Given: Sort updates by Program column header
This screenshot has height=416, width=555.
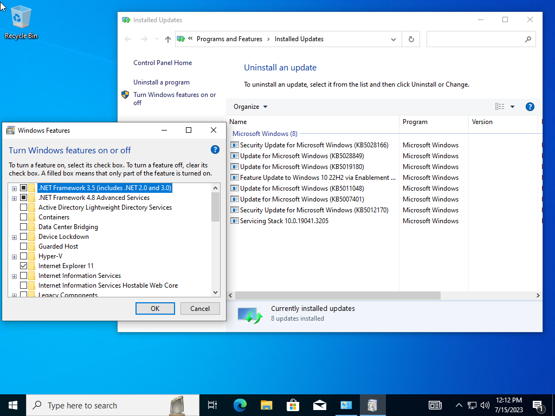Looking at the screenshot, I should [x=434, y=122].
